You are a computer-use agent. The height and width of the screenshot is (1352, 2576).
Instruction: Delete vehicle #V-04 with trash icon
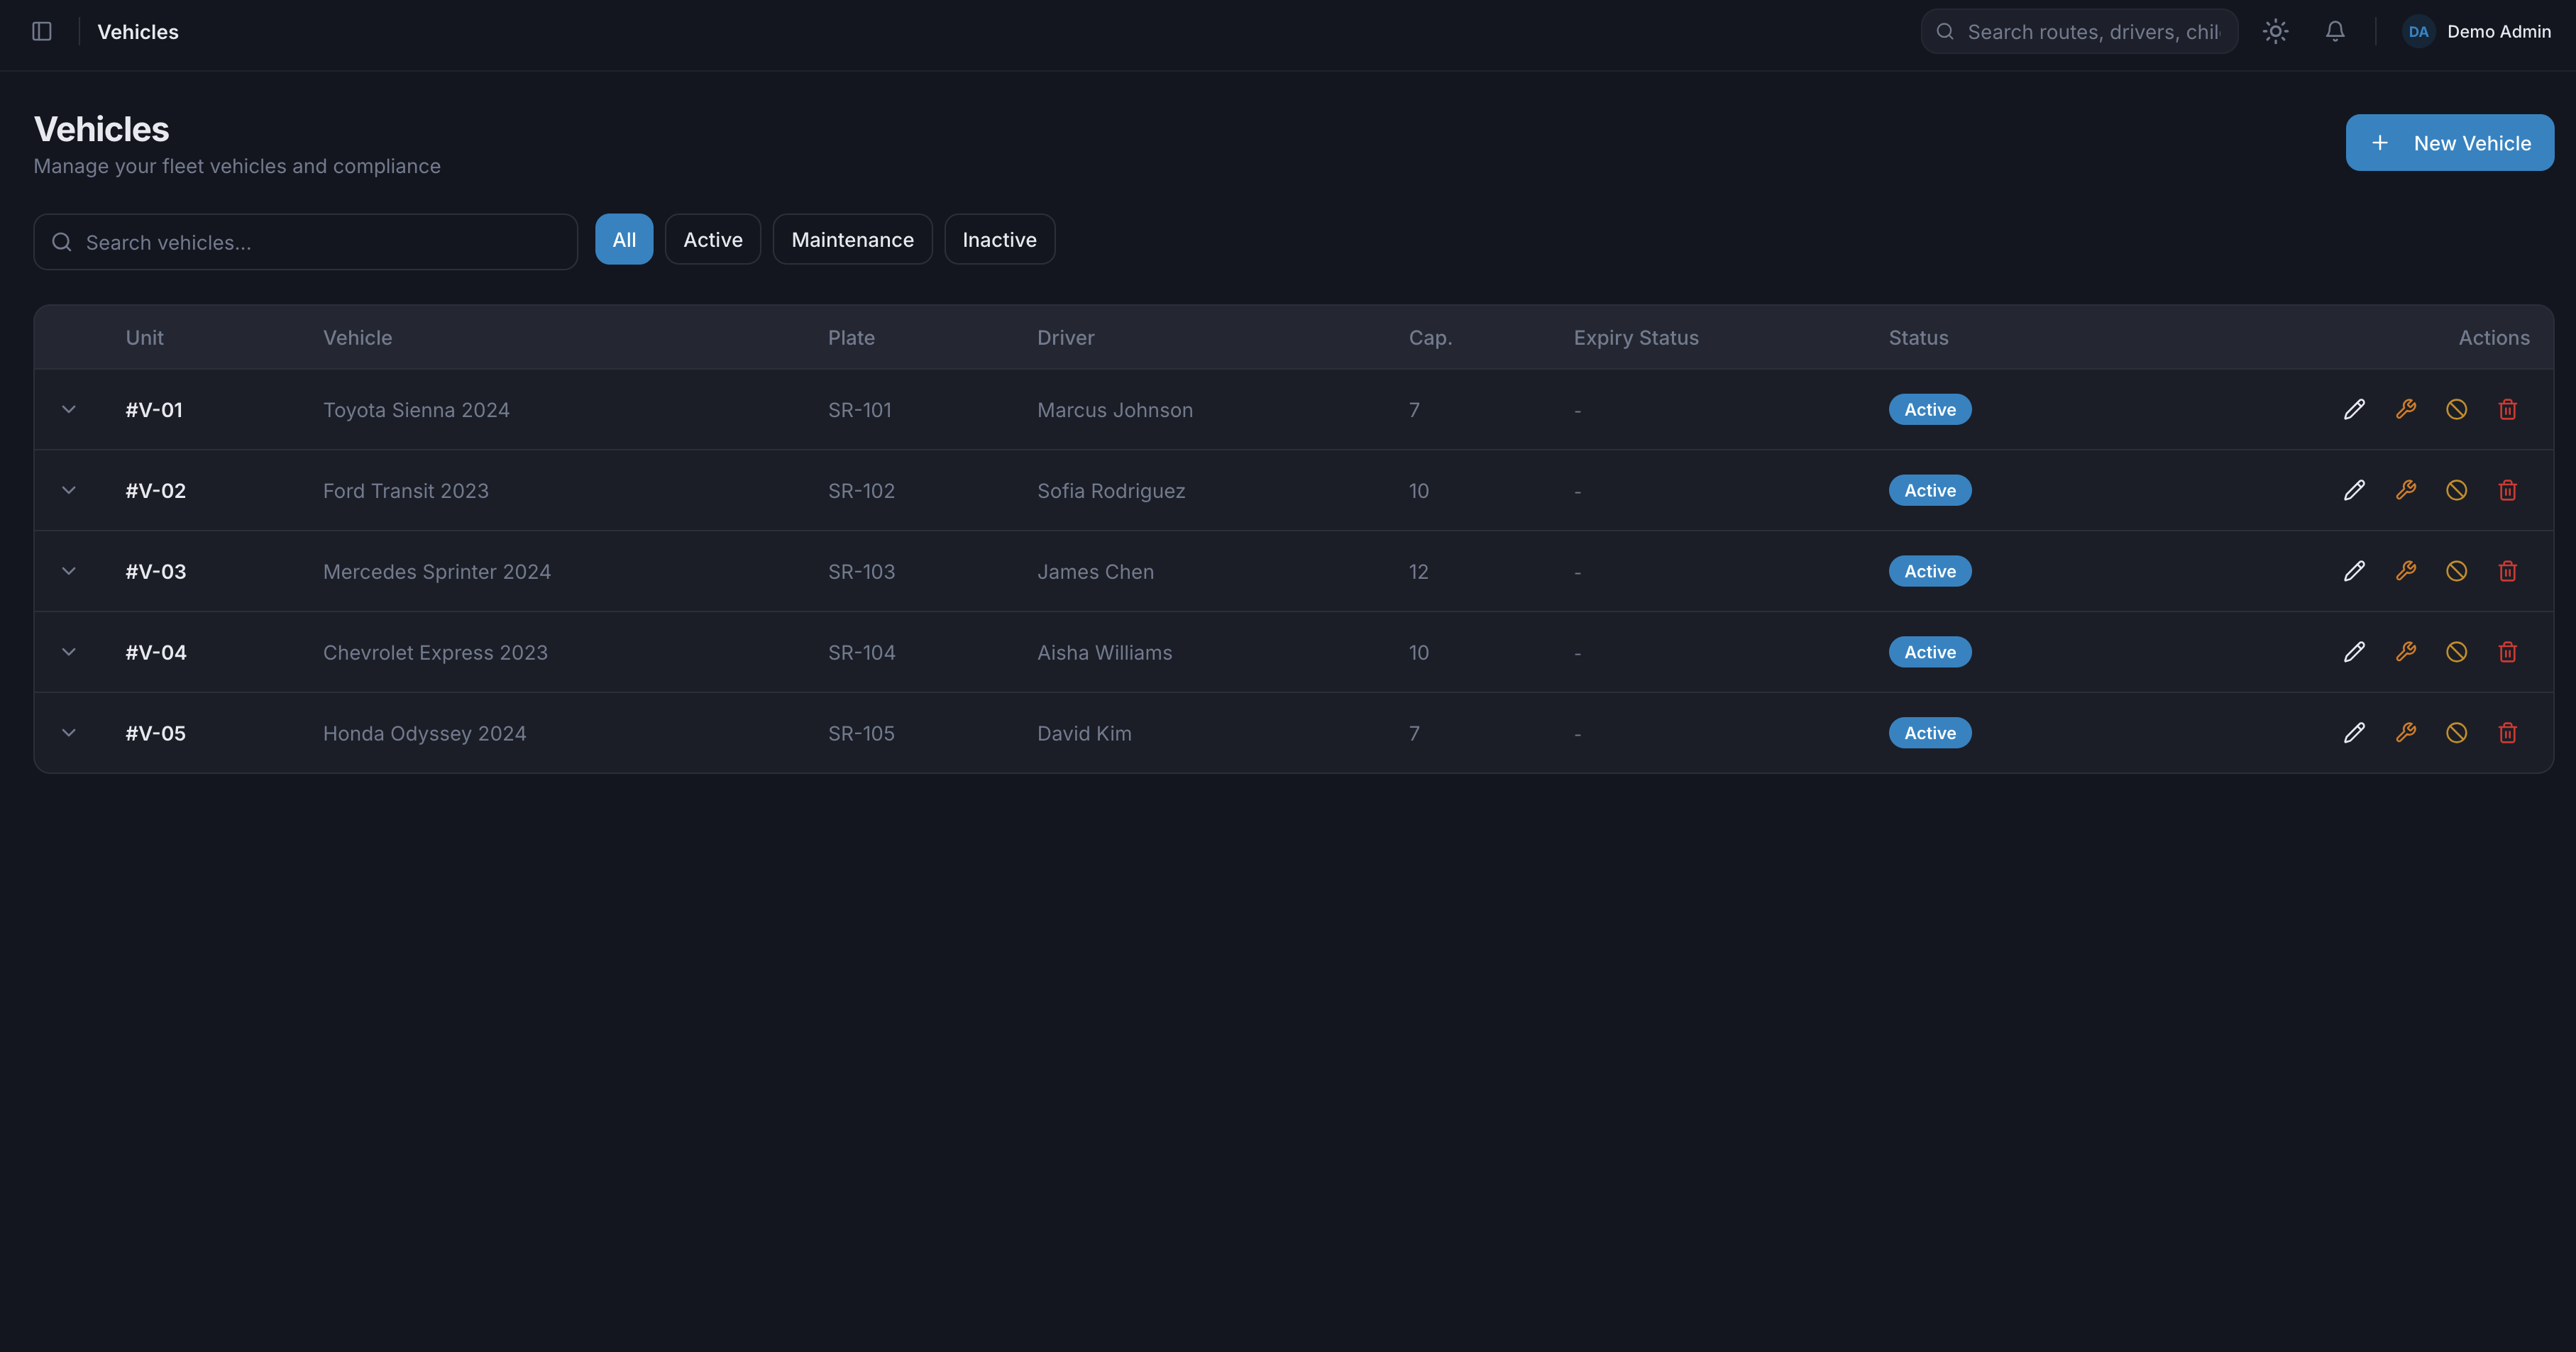(x=2507, y=653)
